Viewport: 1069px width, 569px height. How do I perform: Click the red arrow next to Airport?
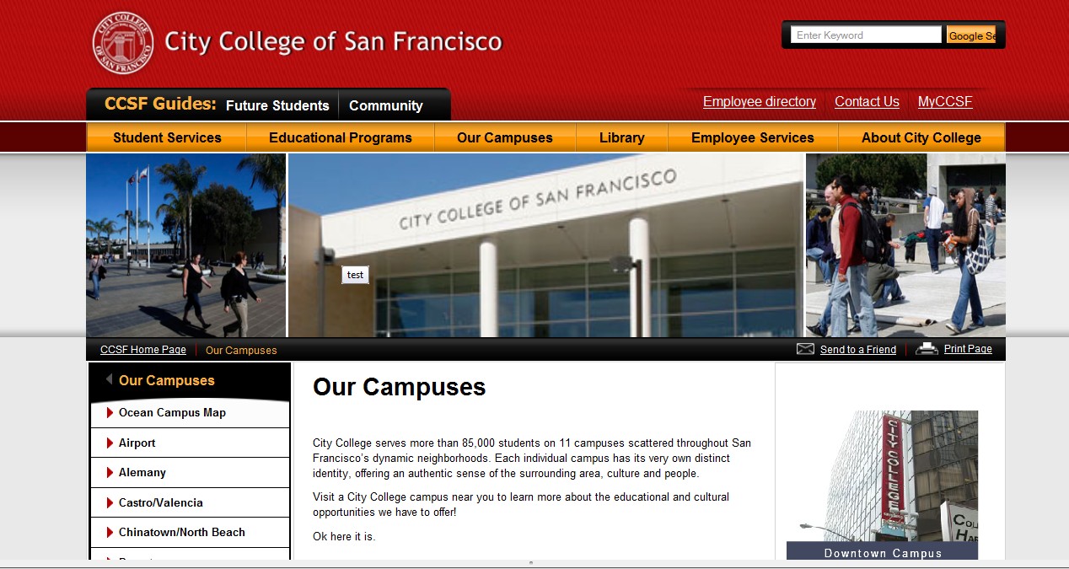110,443
